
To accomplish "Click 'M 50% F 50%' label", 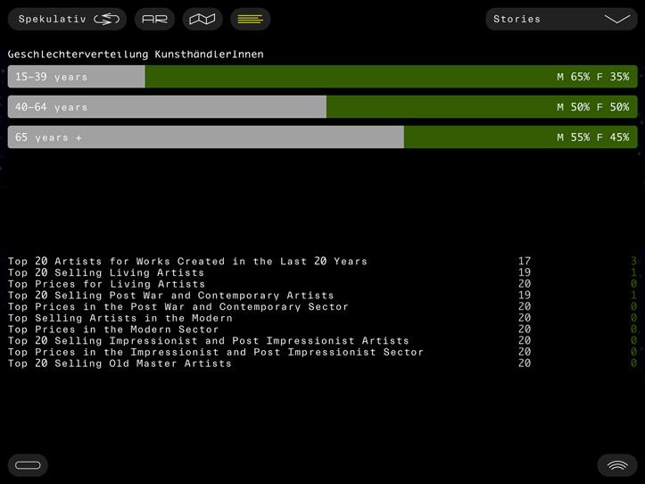I will (592, 107).
